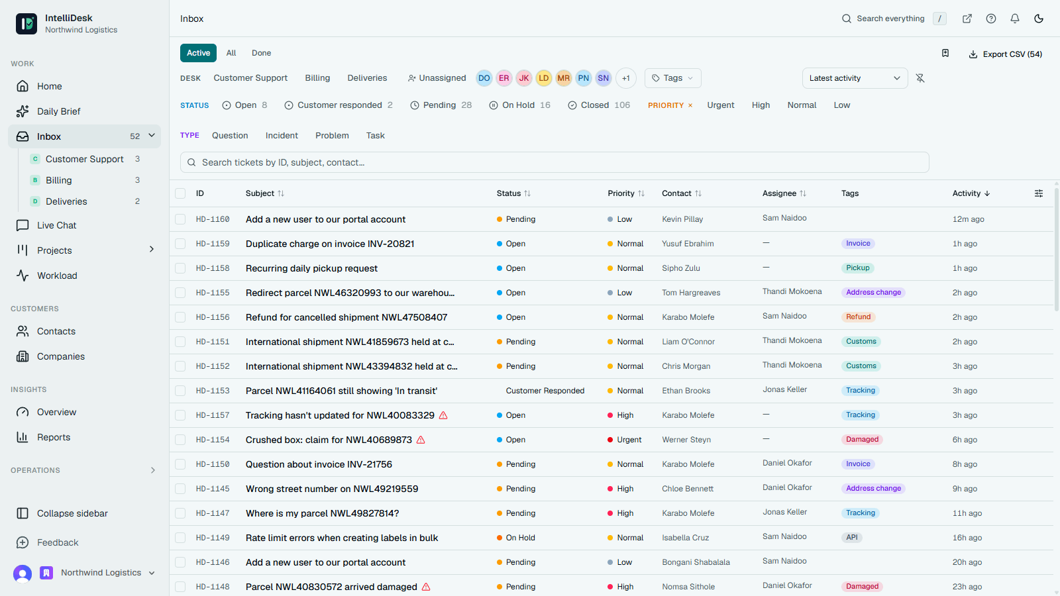Viewport: 1060px width, 596px height.
Task: Click the ticket search input field
Action: [555, 162]
